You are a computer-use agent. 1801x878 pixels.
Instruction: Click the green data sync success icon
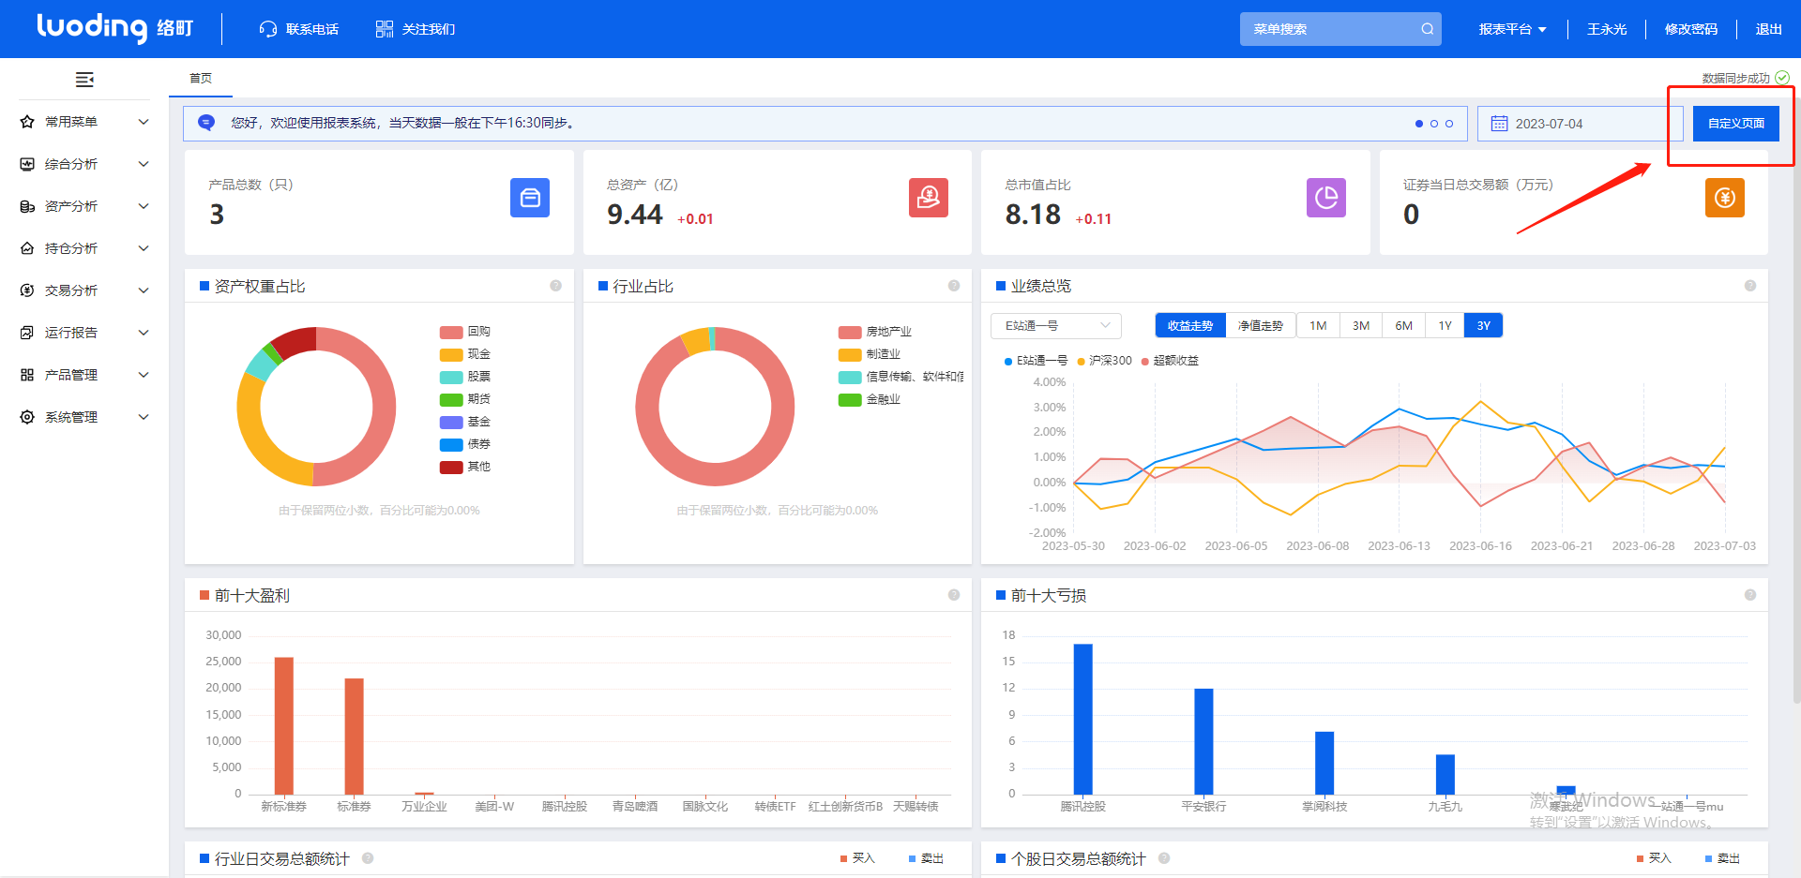click(x=1782, y=78)
